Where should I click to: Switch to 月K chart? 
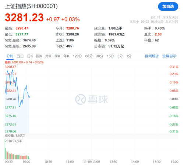tap(48, 56)
